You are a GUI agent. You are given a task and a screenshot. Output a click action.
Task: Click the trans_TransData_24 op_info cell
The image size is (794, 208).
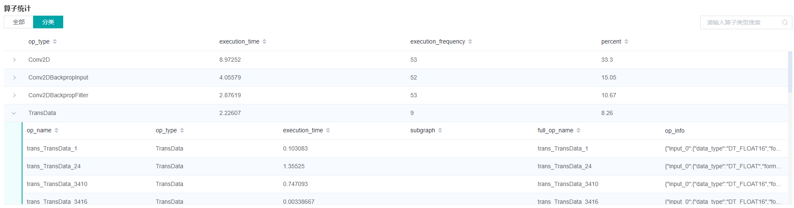point(723,166)
